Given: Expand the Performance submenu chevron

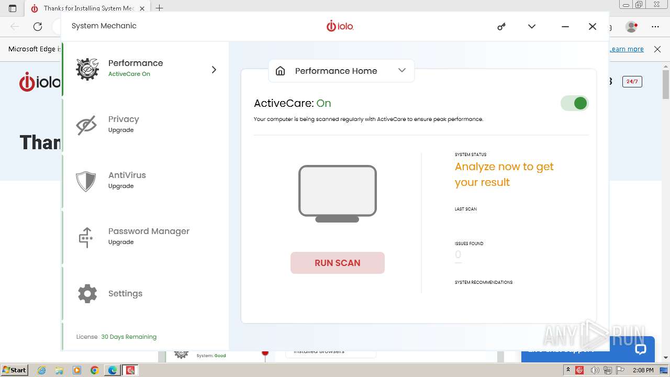Looking at the screenshot, I should tap(214, 70).
